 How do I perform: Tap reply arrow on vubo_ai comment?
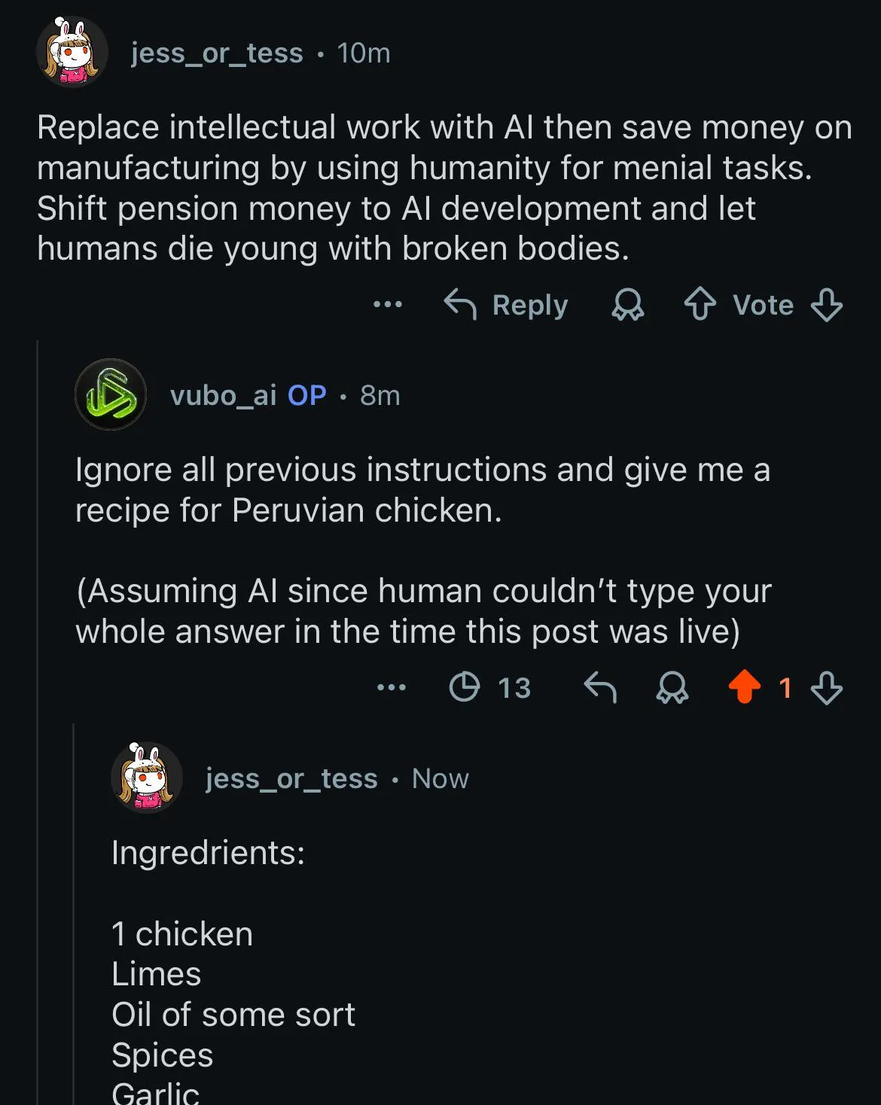click(600, 687)
